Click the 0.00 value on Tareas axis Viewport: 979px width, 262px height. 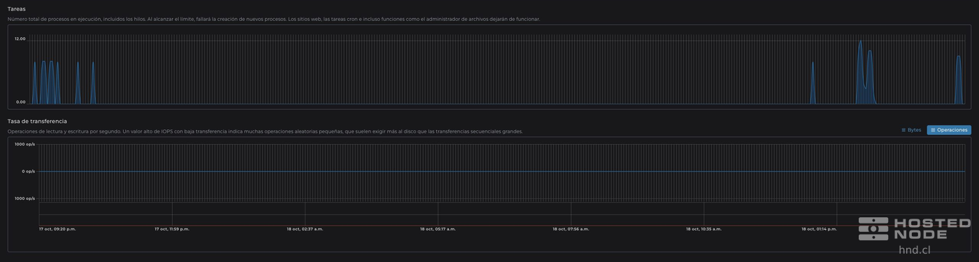coord(21,102)
